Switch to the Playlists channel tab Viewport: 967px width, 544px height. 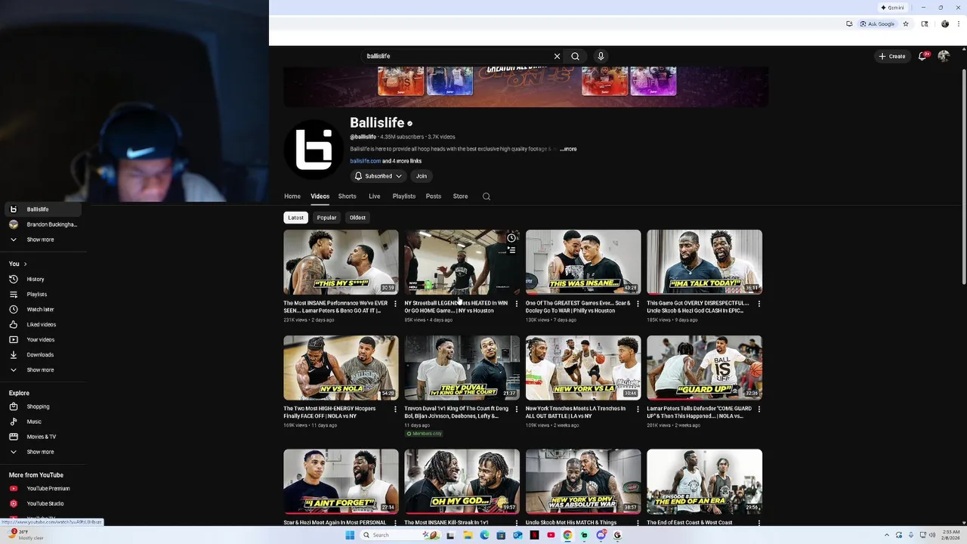[x=404, y=196]
